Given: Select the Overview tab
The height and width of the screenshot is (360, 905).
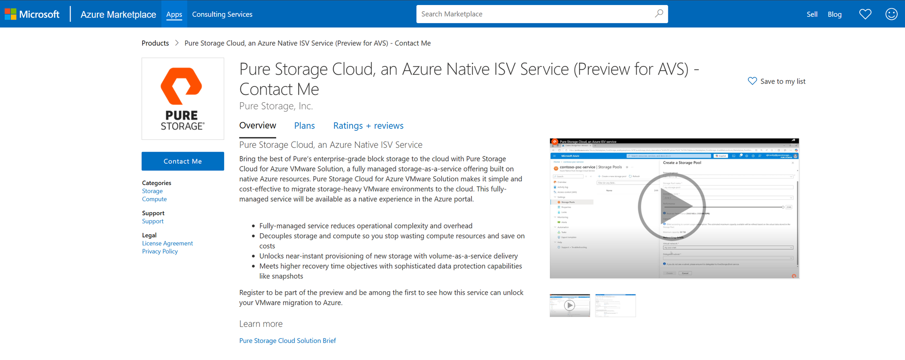Looking at the screenshot, I should click(258, 126).
